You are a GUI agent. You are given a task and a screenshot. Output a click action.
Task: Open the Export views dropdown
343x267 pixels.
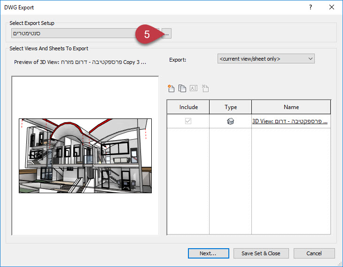[x=266, y=59]
